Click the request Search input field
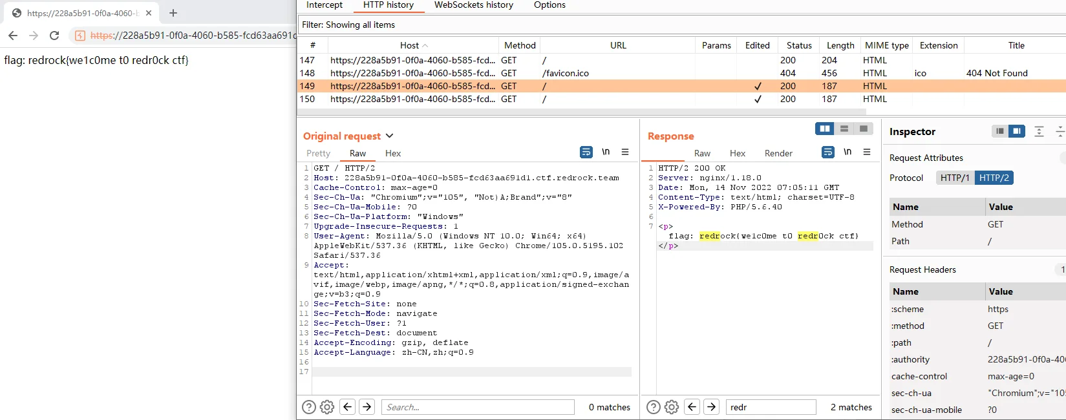This screenshot has height=420, width=1066. click(477, 407)
